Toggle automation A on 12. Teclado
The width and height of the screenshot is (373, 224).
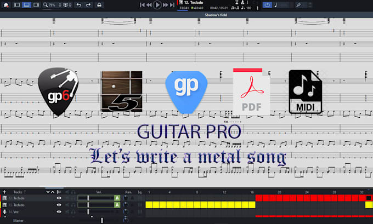click(117, 198)
